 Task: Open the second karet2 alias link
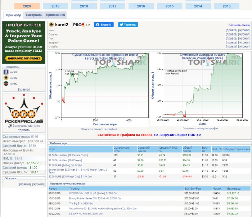pyautogui.click(x=14, y=78)
